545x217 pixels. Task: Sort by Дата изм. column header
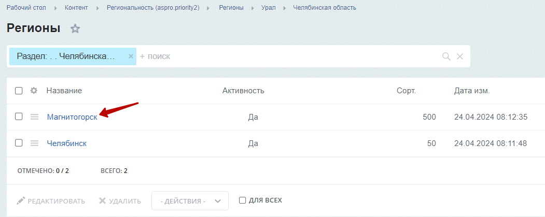pos(472,91)
